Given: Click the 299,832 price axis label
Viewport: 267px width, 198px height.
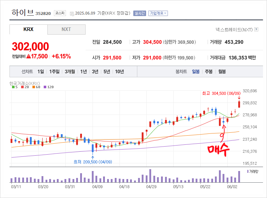Looking at the screenshot, I should tap(250, 103).
